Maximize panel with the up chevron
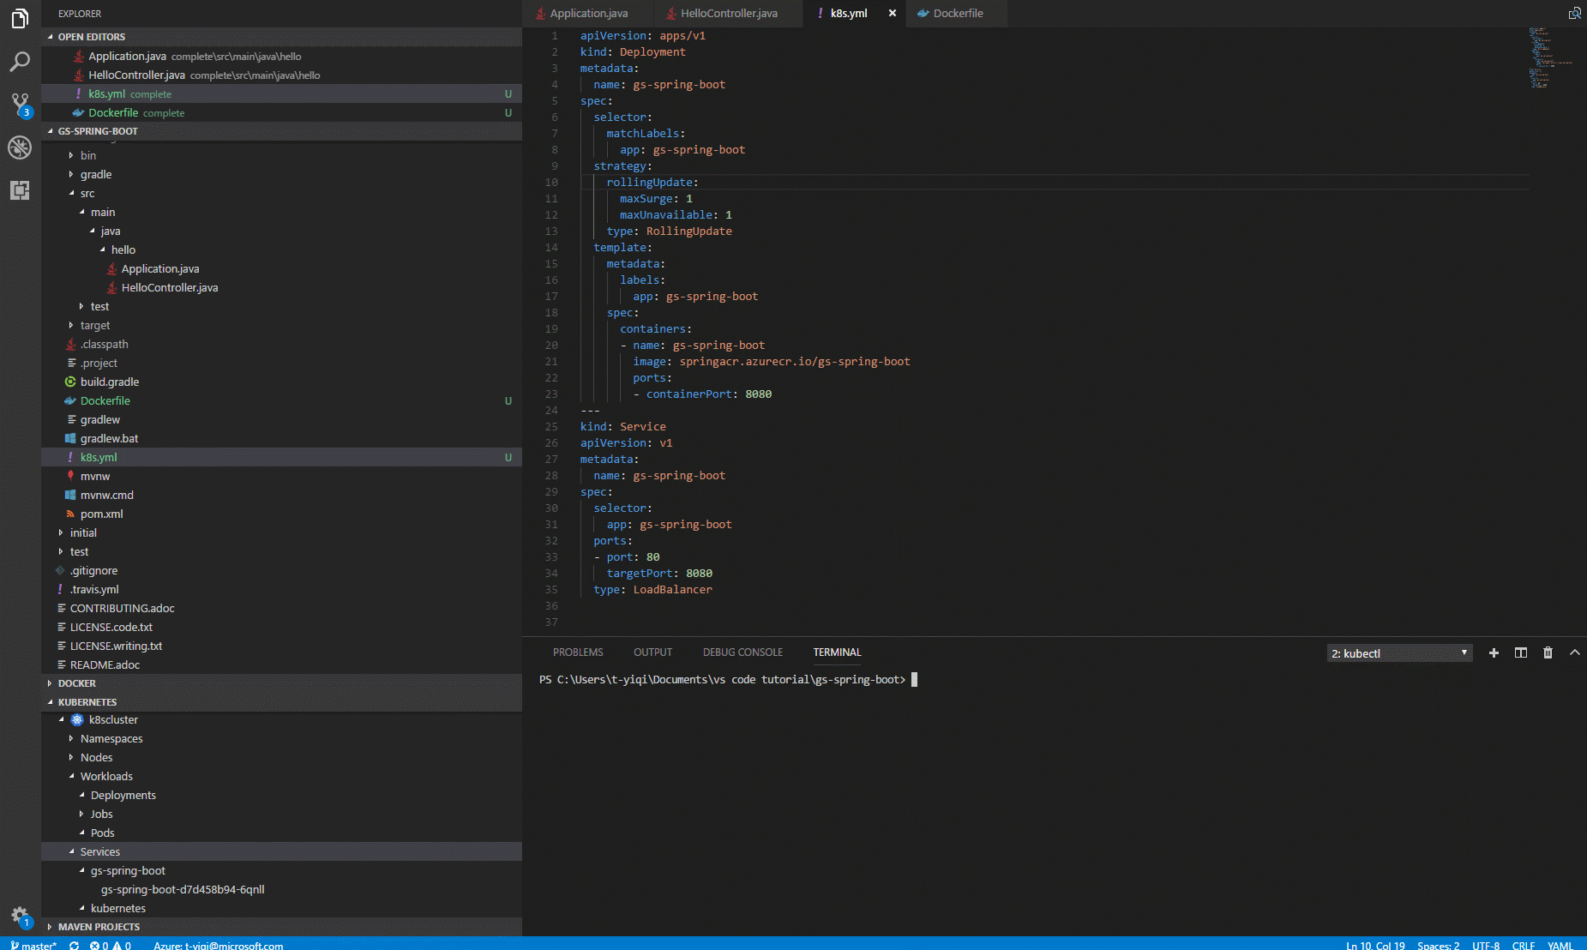Viewport: 1587px width, 950px height. (1574, 653)
